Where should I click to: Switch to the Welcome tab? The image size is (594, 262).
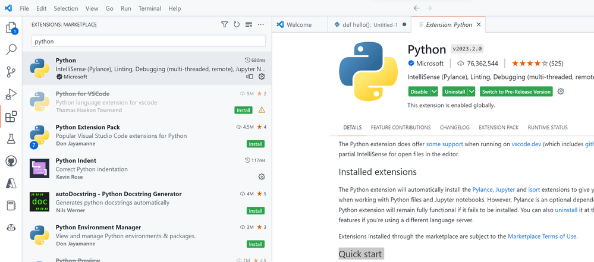point(300,24)
